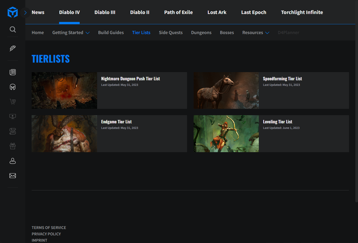Viewport: 358px width, 243px height.
Task: Expand the Resources dropdown
Action: (256, 32)
